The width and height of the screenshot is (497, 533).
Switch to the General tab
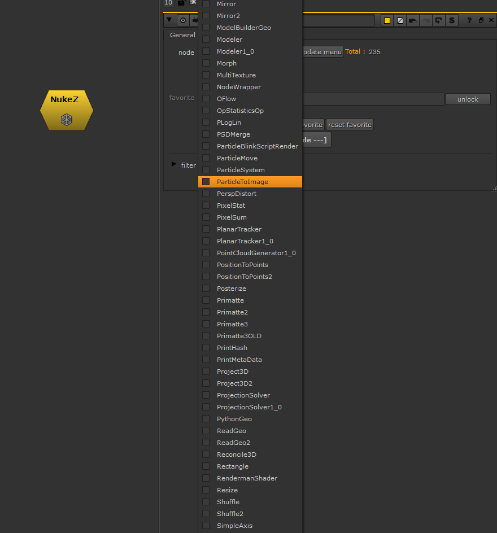(x=182, y=34)
